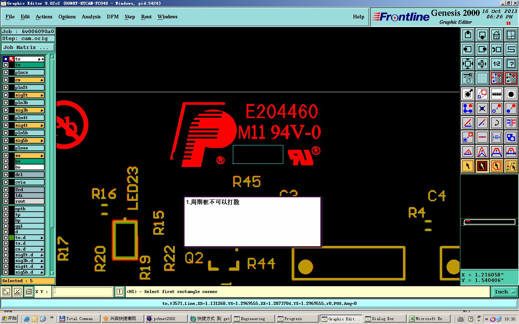Click the overview navigation thumbnail panel

(x=489, y=222)
